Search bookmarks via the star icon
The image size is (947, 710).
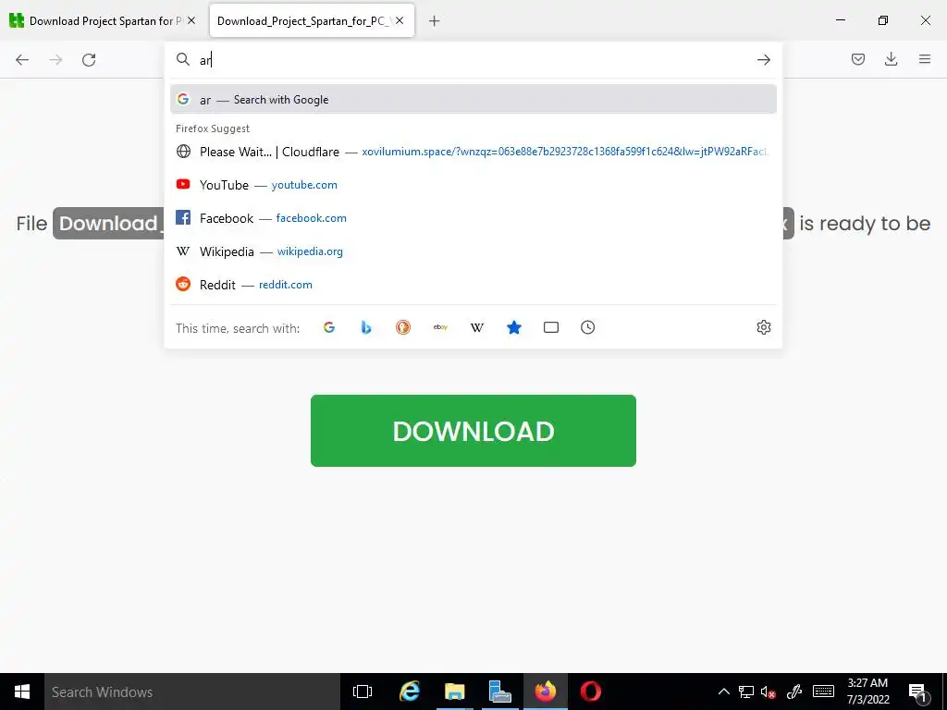[x=514, y=327]
